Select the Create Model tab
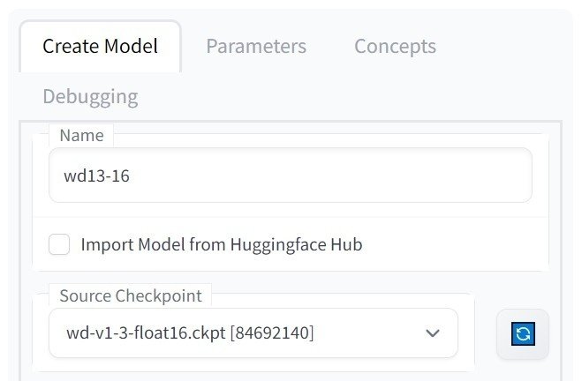The image size is (582, 381). tap(100, 47)
